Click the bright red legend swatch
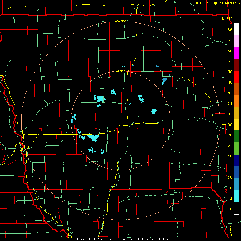This screenshot has height=241, width=241. 236,77
